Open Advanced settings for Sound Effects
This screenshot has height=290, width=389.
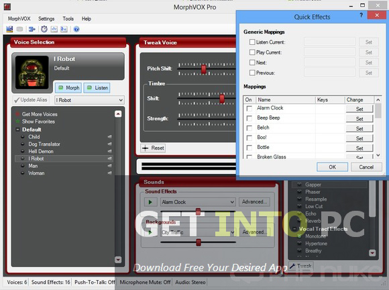point(254,202)
